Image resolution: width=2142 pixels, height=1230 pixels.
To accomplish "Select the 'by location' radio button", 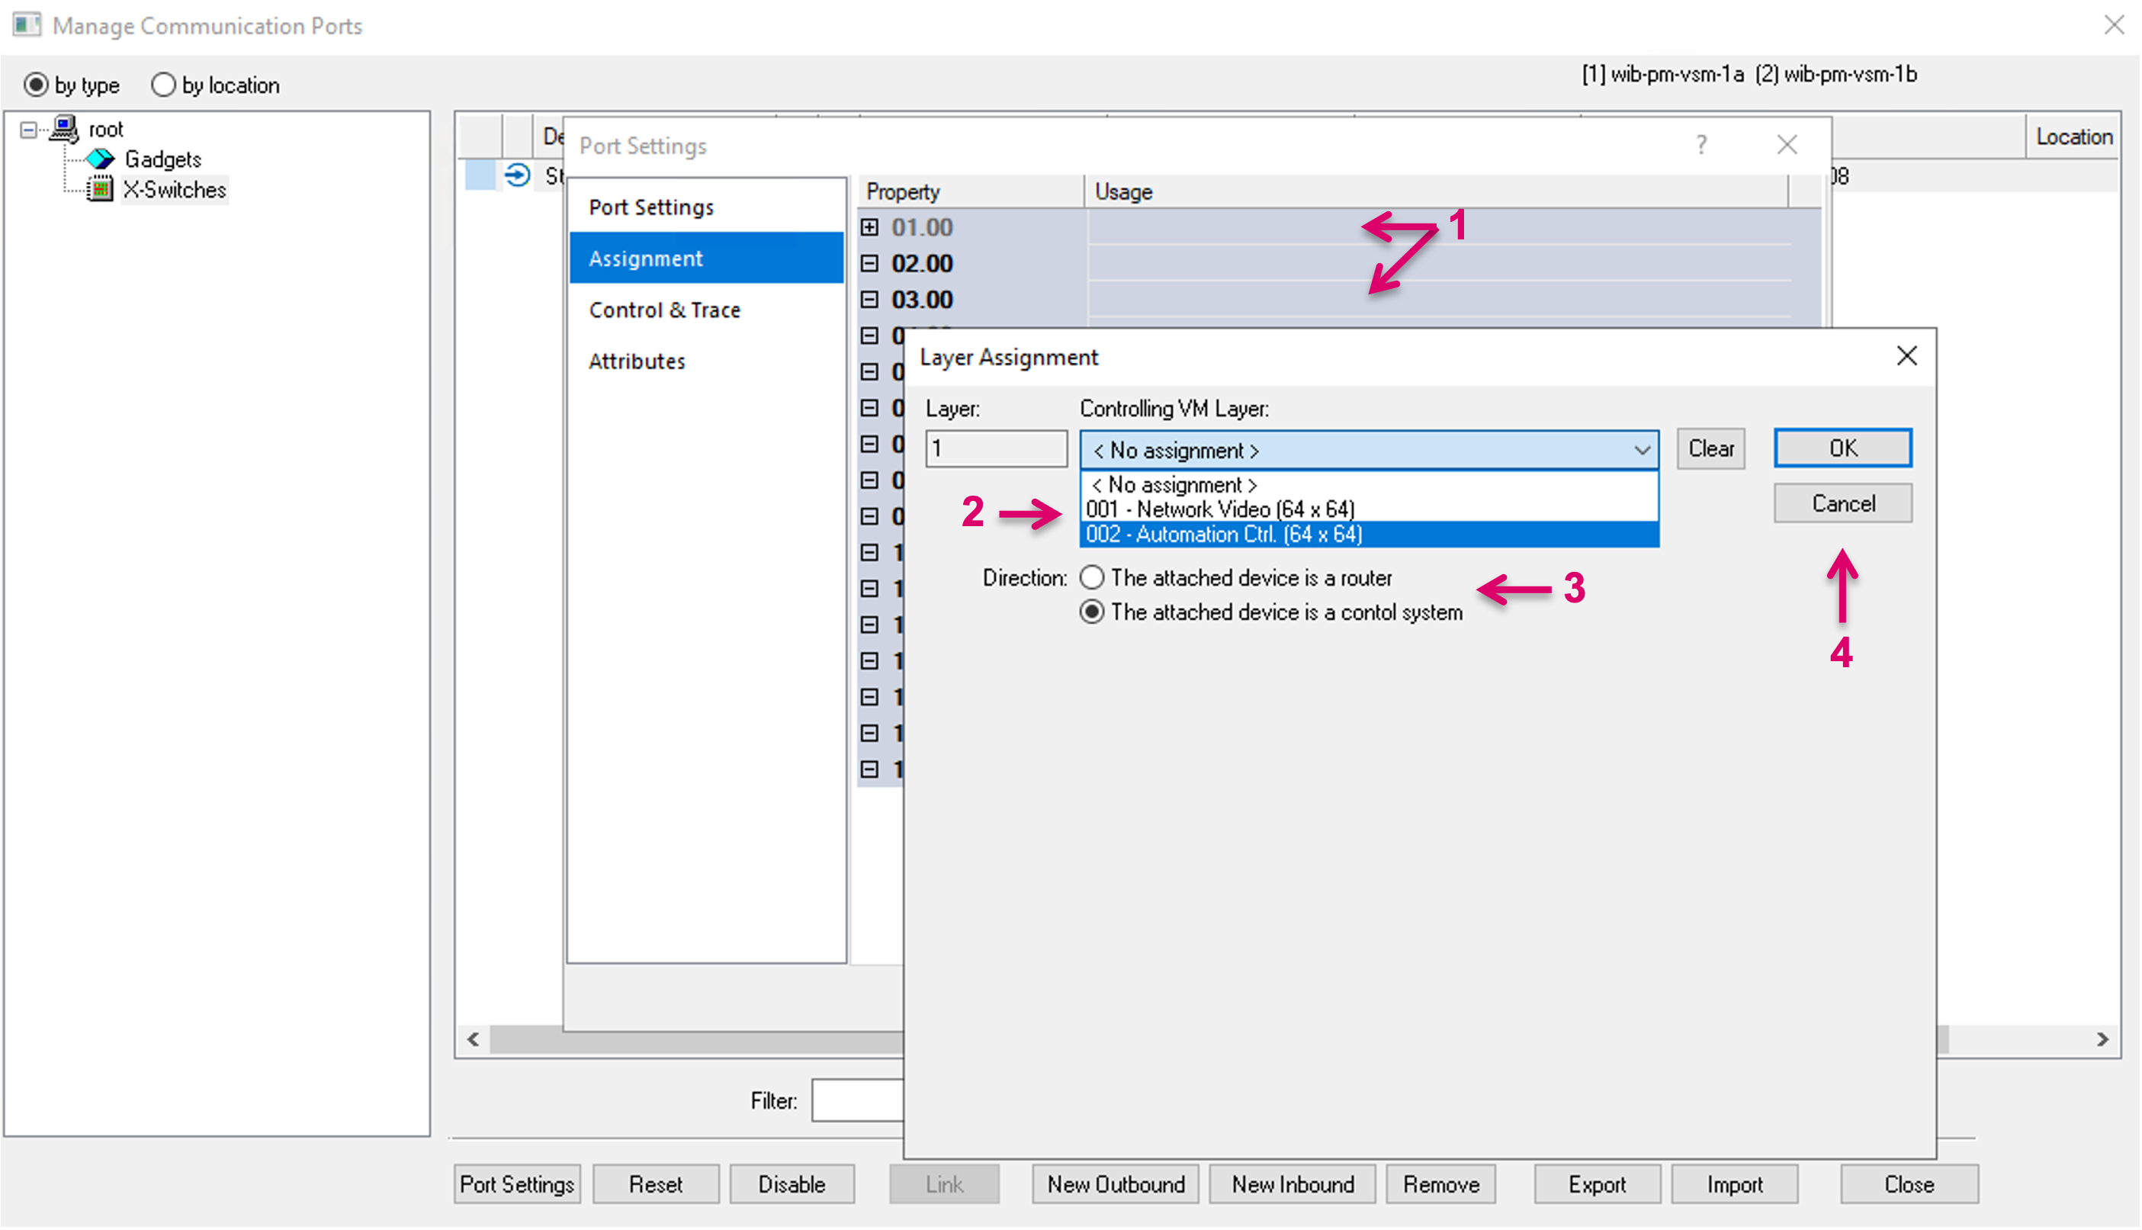I will 163,85.
